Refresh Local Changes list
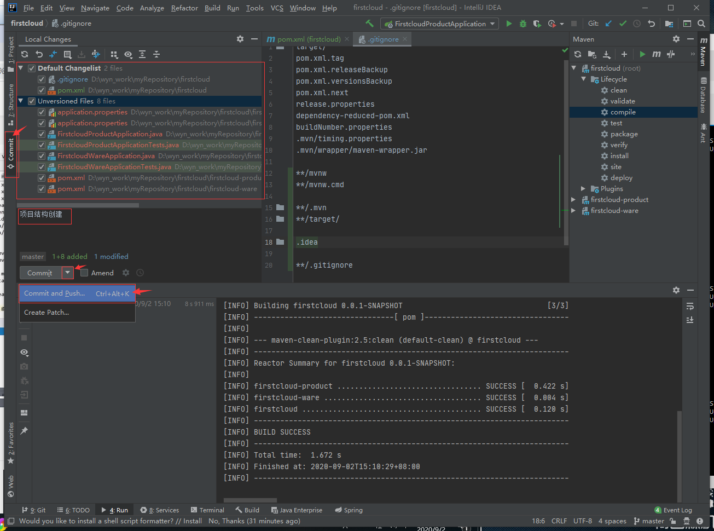This screenshot has height=531, width=714. pos(25,54)
